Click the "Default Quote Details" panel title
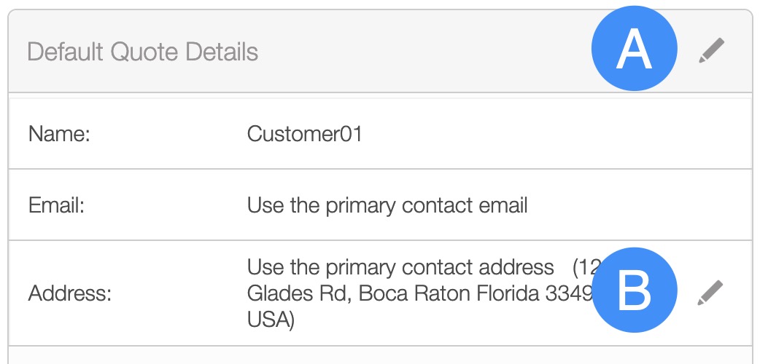 click(142, 52)
